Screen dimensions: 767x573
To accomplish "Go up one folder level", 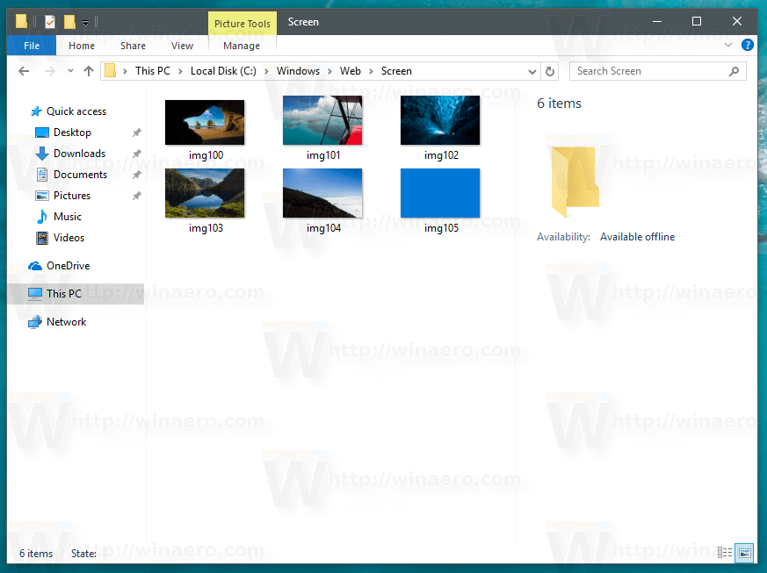I will pos(89,71).
